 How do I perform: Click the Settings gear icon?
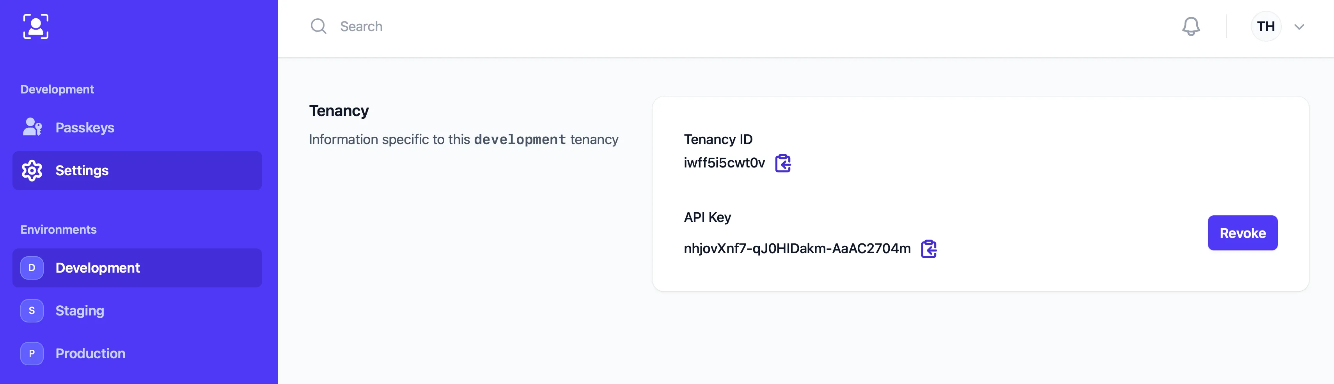tap(32, 171)
